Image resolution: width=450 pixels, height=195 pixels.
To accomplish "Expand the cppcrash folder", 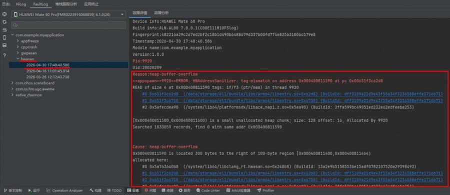I will 18,47.
